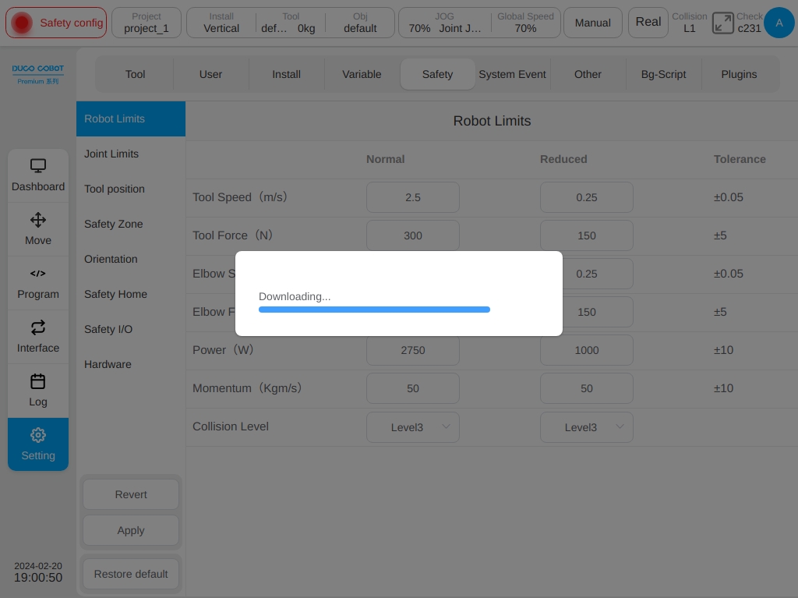Open Orientation settings
Viewport: 798px width, 598px height.
click(131, 260)
